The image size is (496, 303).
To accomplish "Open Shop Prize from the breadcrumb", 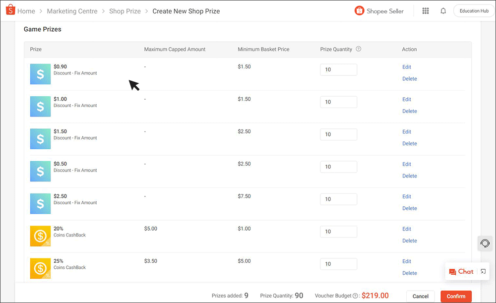I will 125,10.
